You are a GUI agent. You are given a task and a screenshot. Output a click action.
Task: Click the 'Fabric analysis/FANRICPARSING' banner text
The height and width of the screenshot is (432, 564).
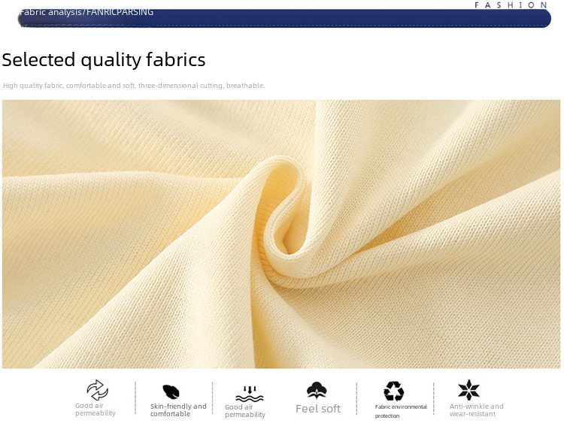(86, 12)
